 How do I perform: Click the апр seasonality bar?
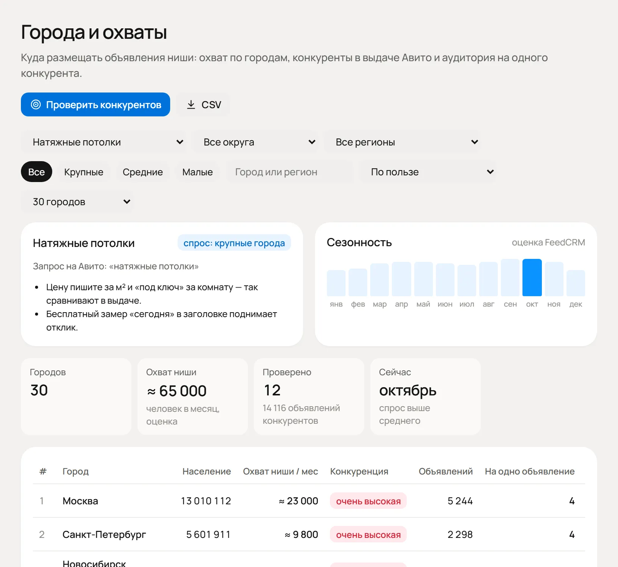(402, 279)
